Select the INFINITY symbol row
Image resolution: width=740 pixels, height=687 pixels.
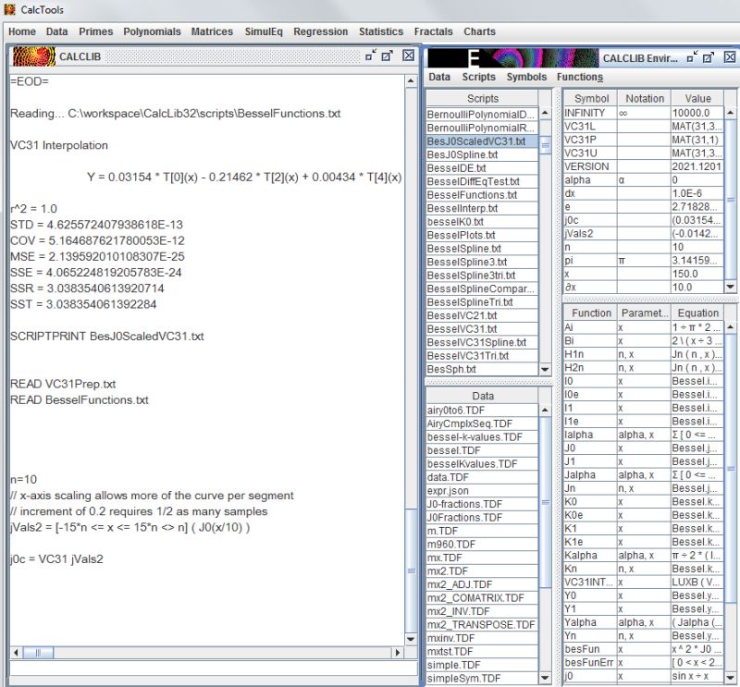coord(643,113)
